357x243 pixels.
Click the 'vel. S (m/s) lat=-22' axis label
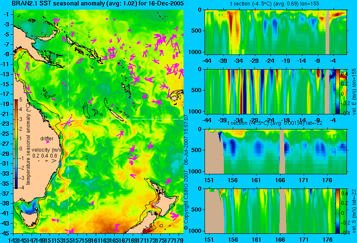tap(354, 211)
